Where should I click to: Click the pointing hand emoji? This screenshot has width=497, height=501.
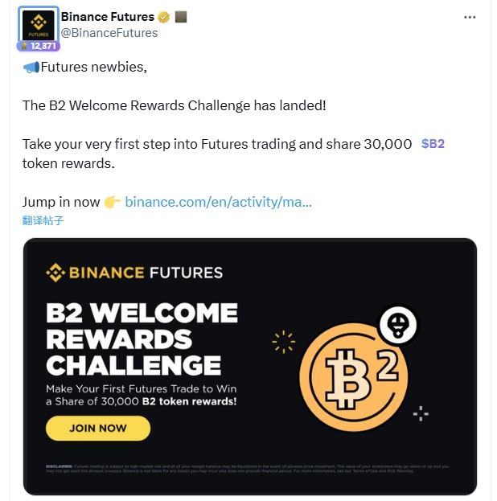[112, 202]
